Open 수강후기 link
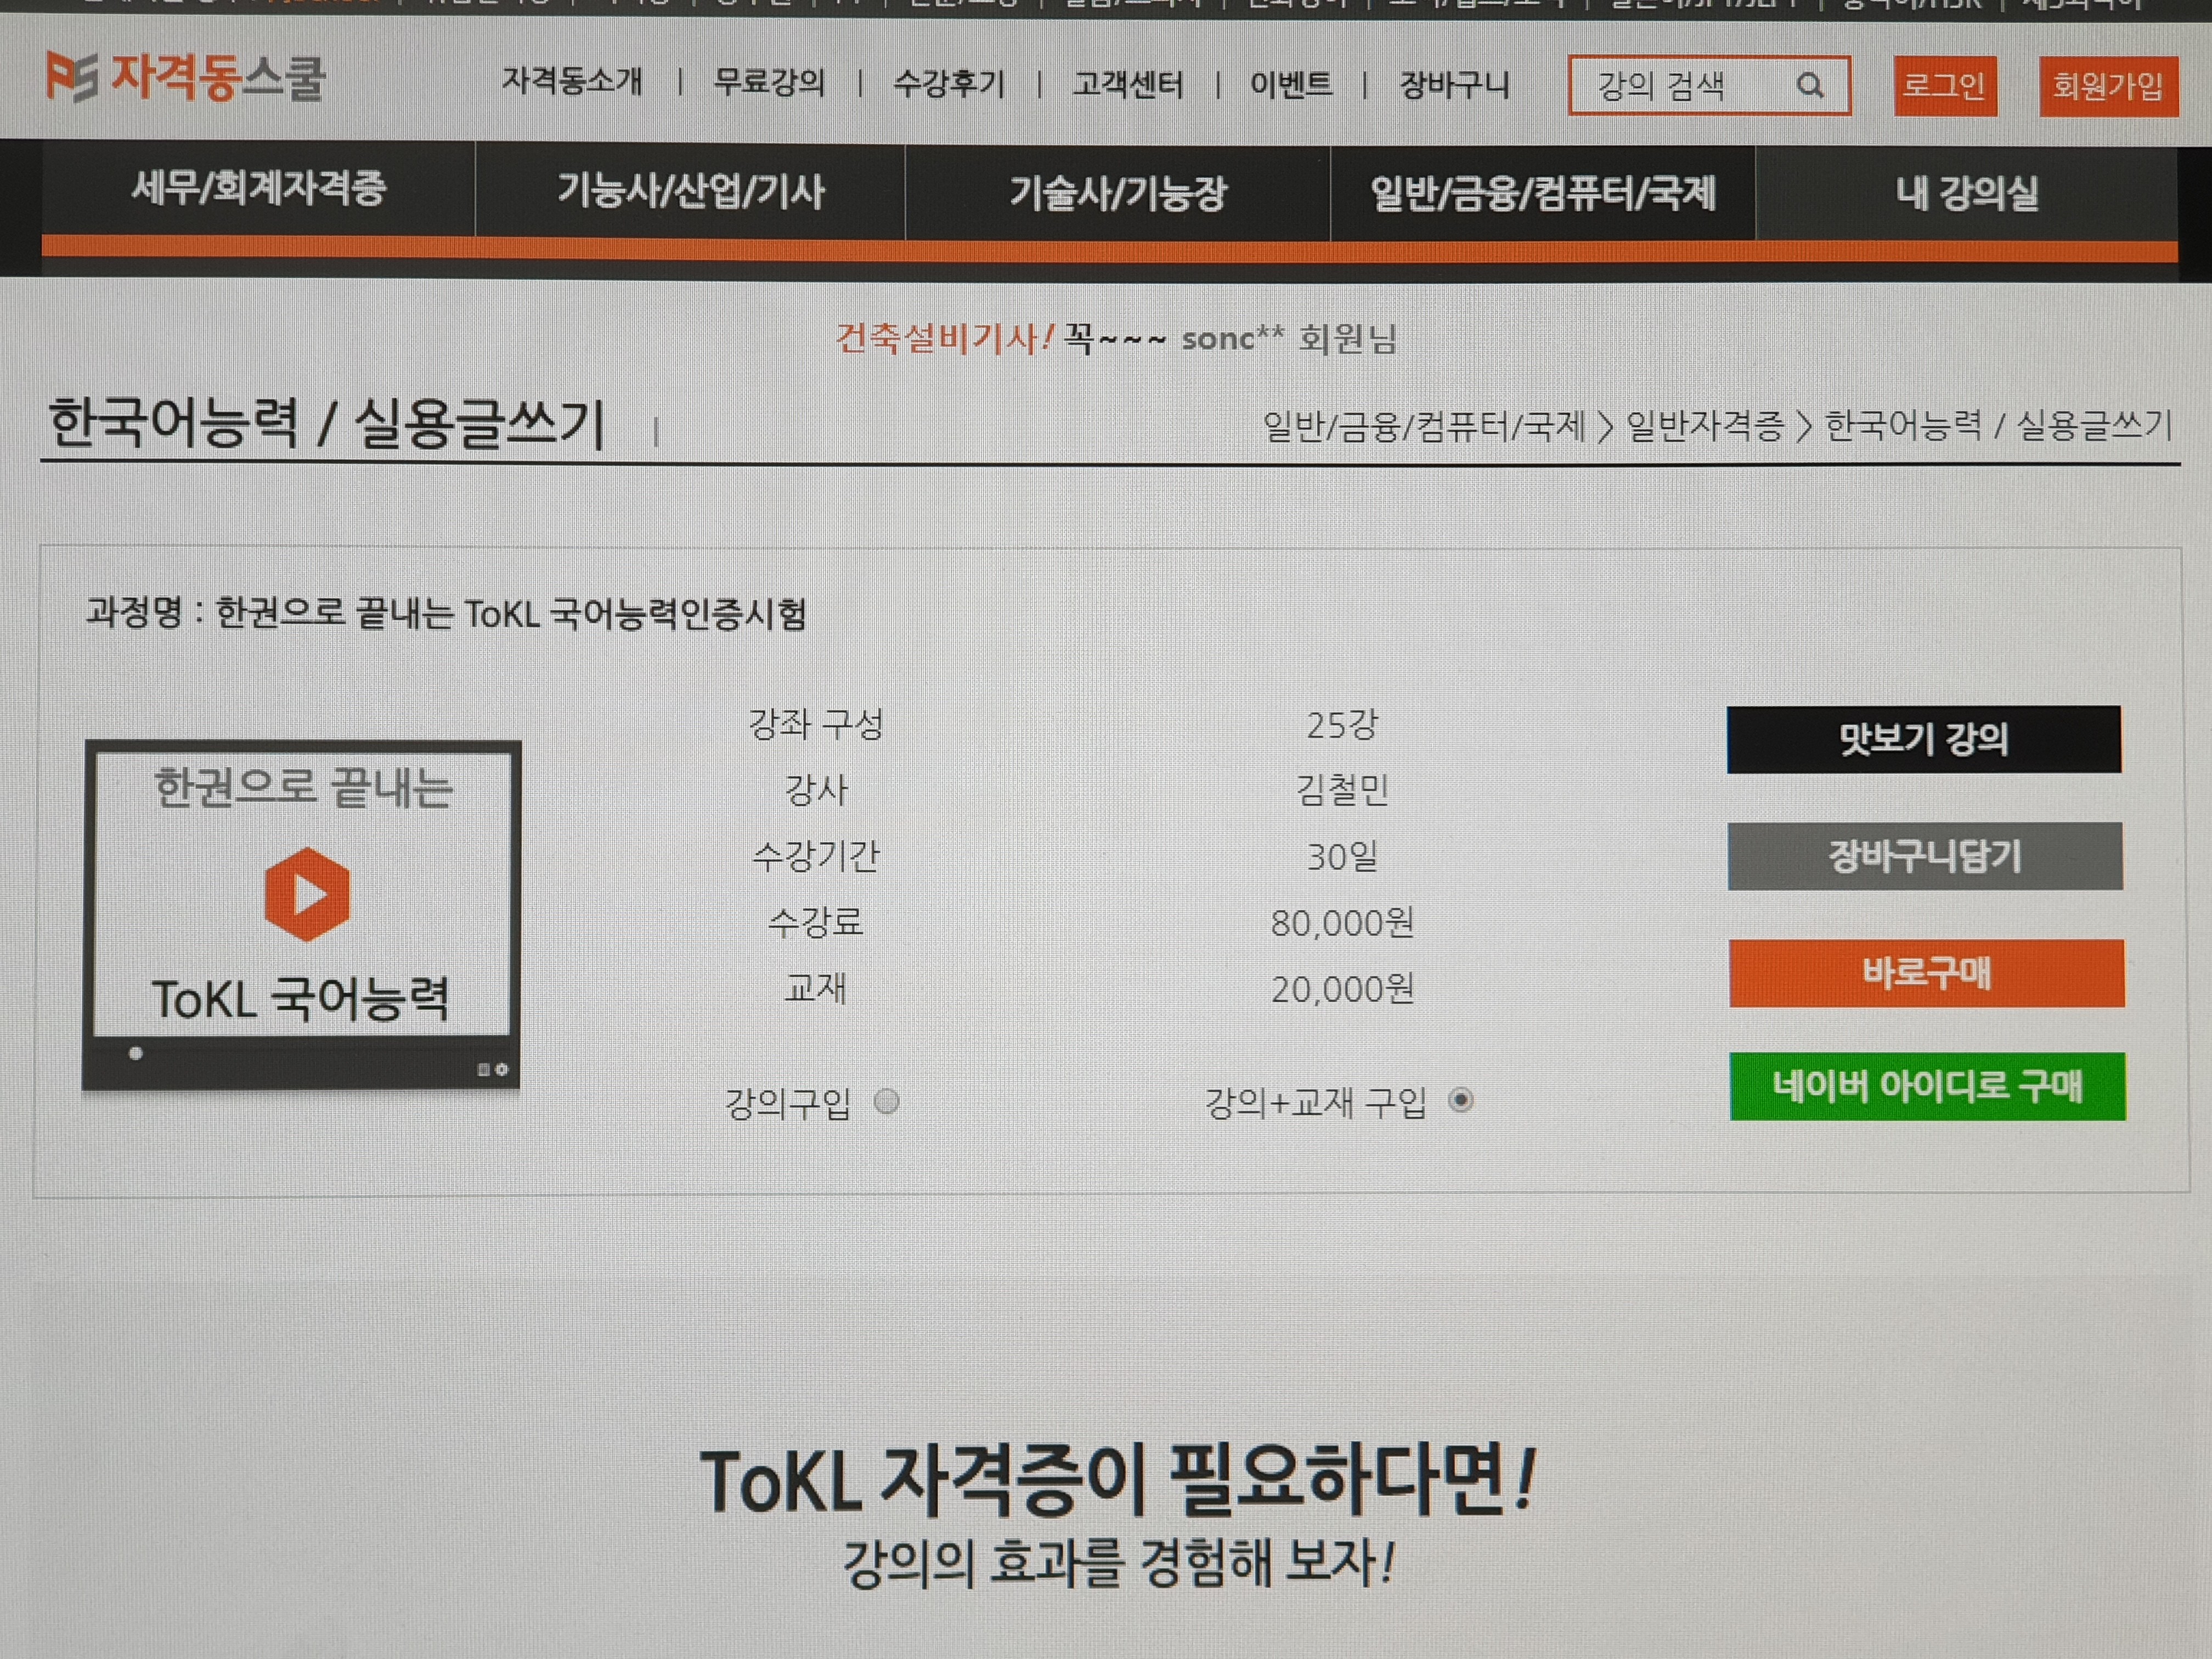Image resolution: width=2212 pixels, height=1659 pixels. [x=949, y=83]
